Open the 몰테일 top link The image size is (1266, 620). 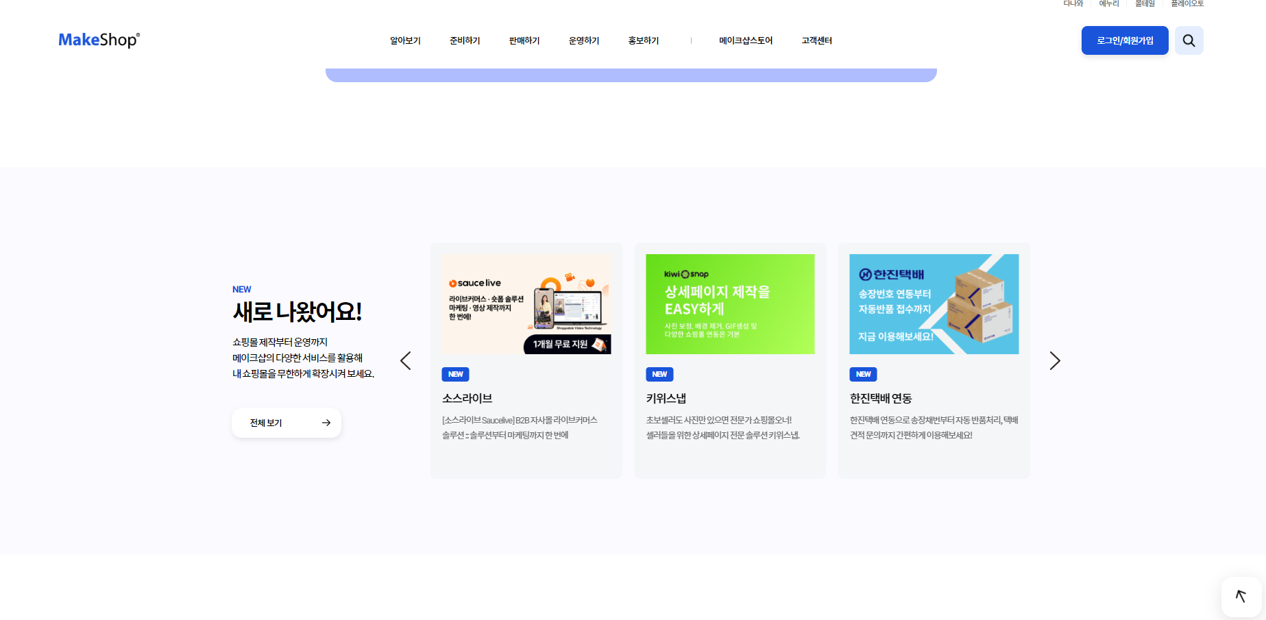(1145, 3)
